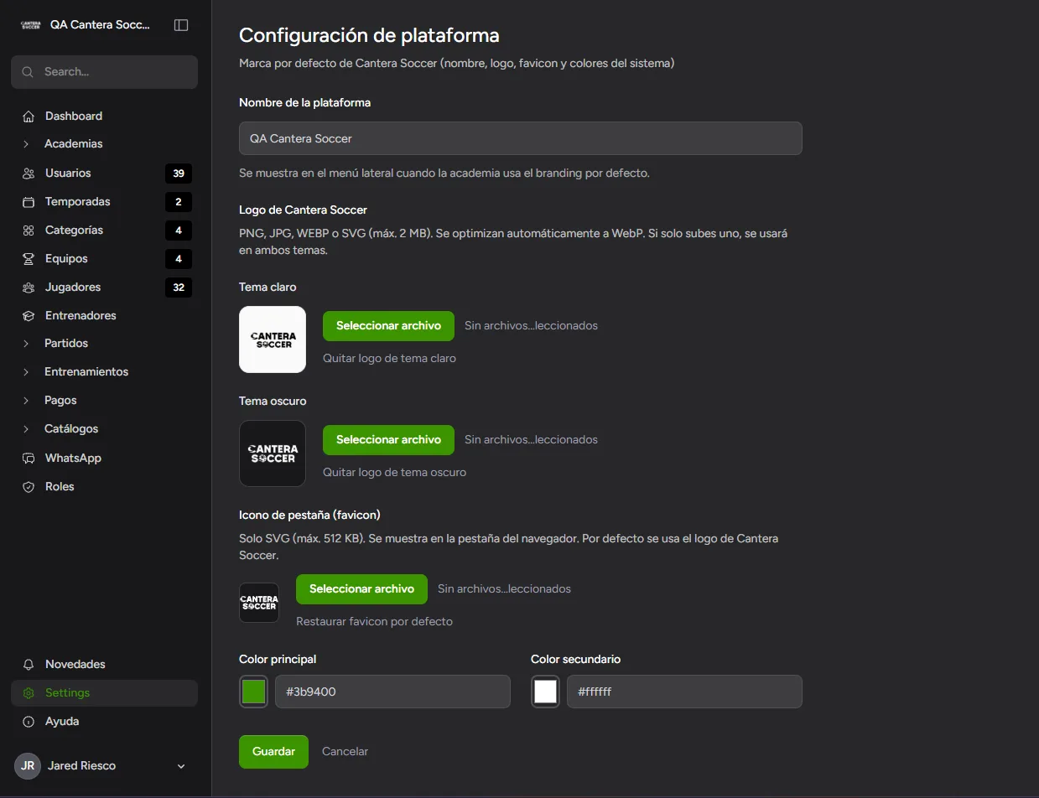Click the Jugadores group icon
This screenshot has width=1039, height=798.
click(29, 288)
